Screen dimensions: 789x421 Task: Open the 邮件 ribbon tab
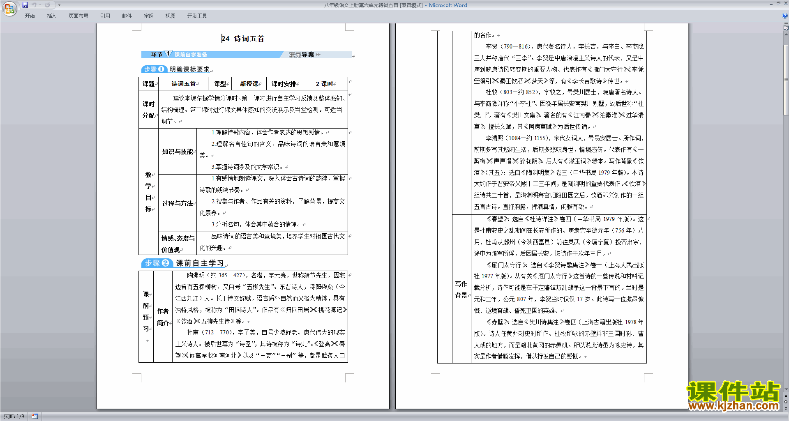tap(127, 16)
